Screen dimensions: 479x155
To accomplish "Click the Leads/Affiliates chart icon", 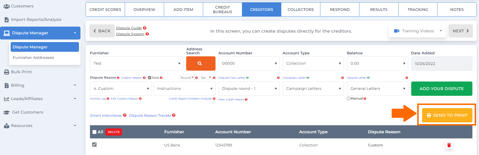I will pos(7,99).
